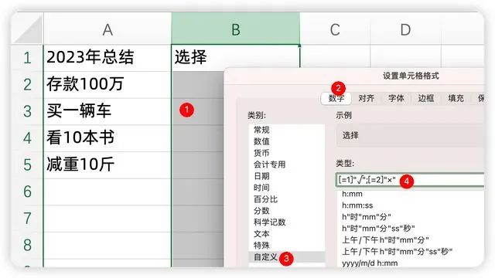Click the 示例 preview box
495x278 pixels.
coord(410,136)
